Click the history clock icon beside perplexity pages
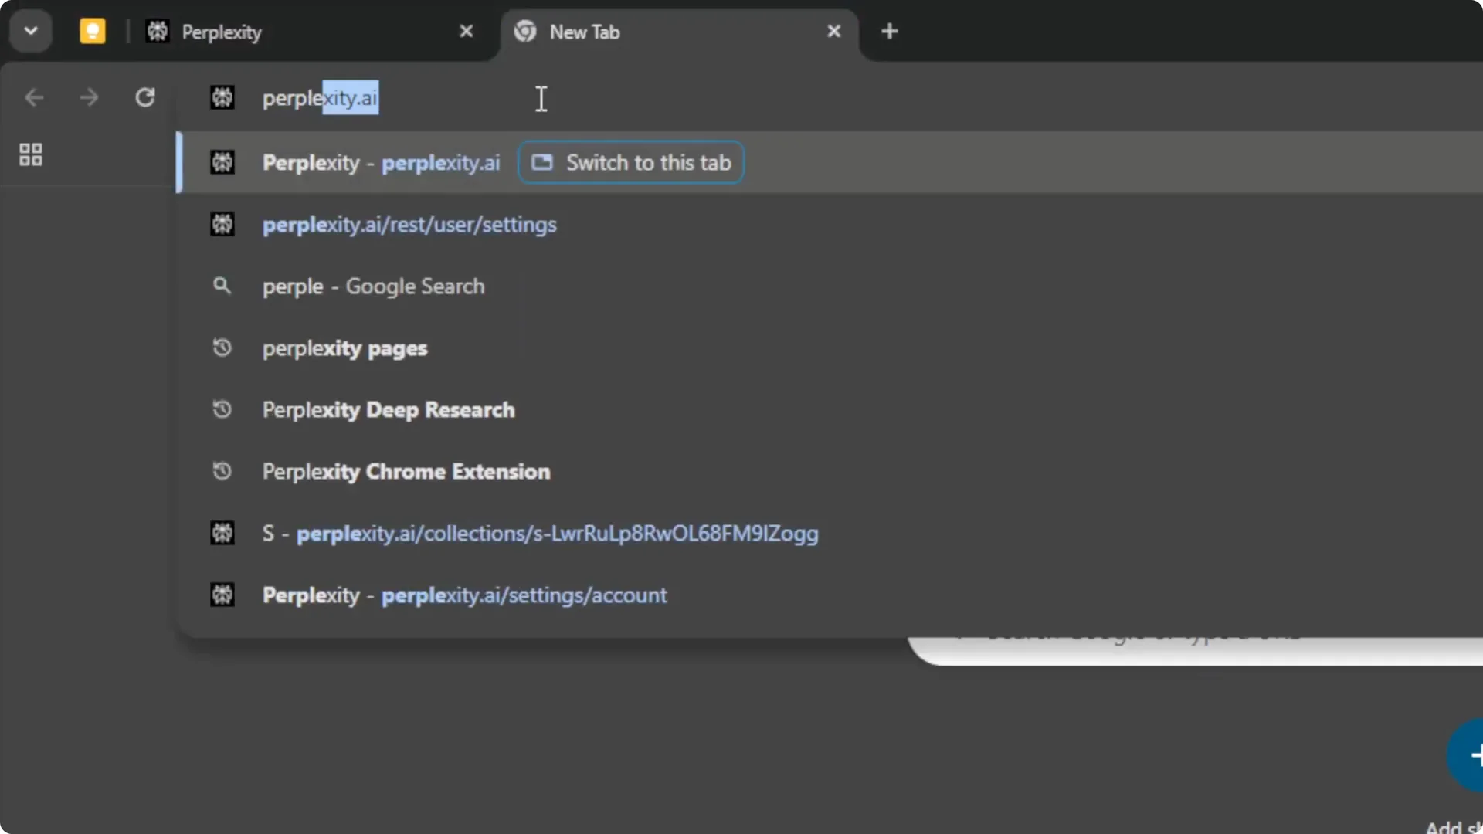This screenshot has width=1483, height=834. (222, 347)
